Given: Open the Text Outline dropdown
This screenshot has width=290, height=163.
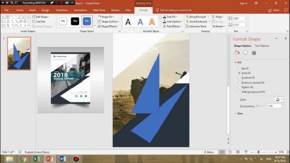Looking at the screenshot, I should (173, 22).
